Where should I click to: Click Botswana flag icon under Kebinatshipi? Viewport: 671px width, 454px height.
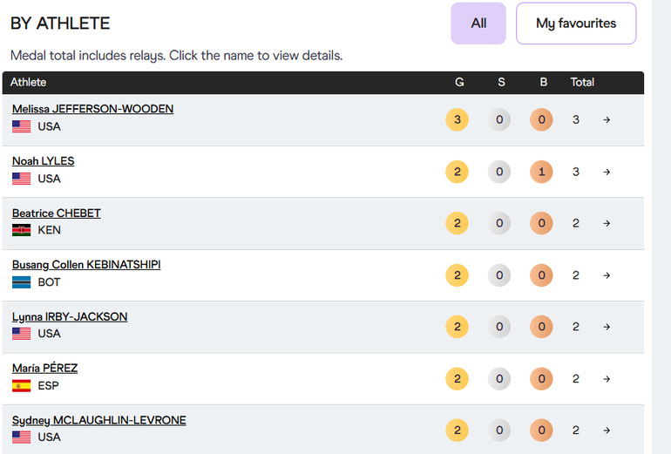point(22,282)
